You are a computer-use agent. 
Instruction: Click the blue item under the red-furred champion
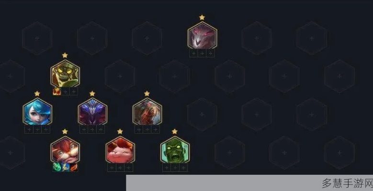point(66,168)
